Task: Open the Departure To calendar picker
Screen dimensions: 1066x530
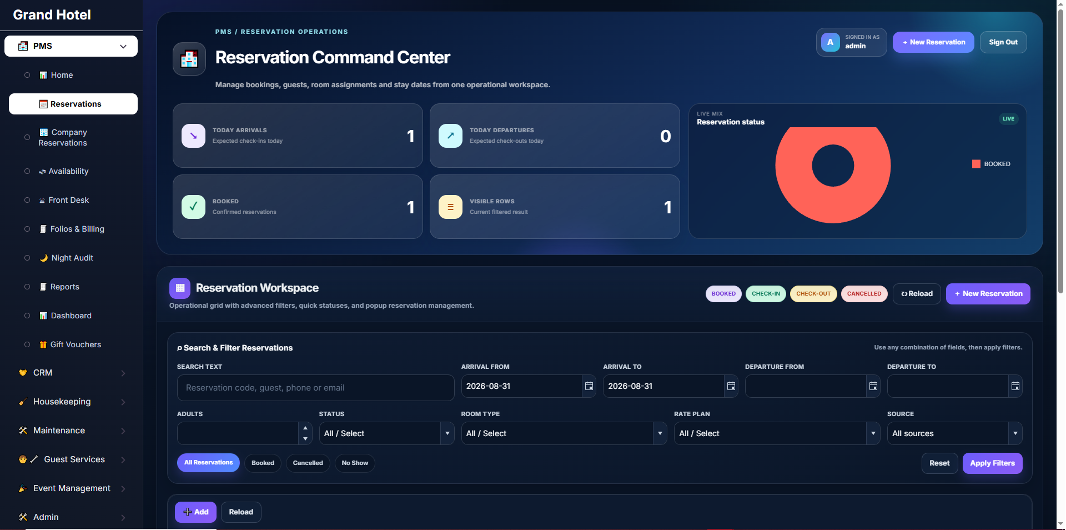Action: coord(1015,386)
